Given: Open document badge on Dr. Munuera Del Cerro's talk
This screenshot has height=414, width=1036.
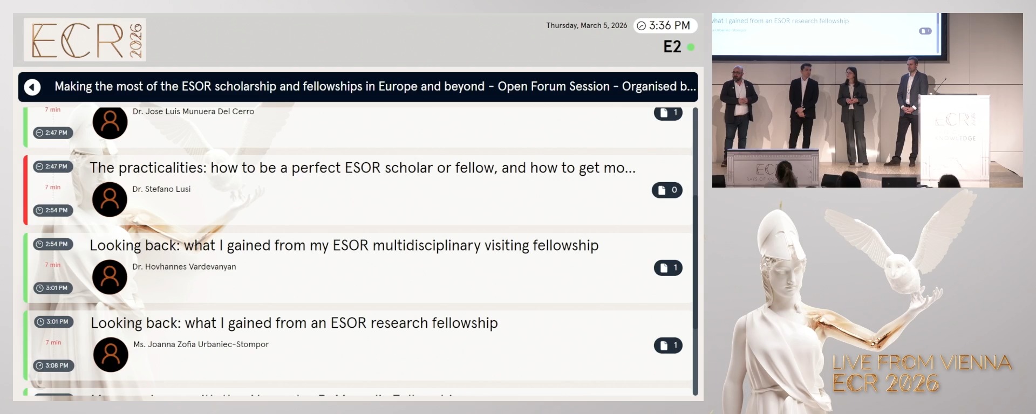Looking at the screenshot, I should (668, 113).
